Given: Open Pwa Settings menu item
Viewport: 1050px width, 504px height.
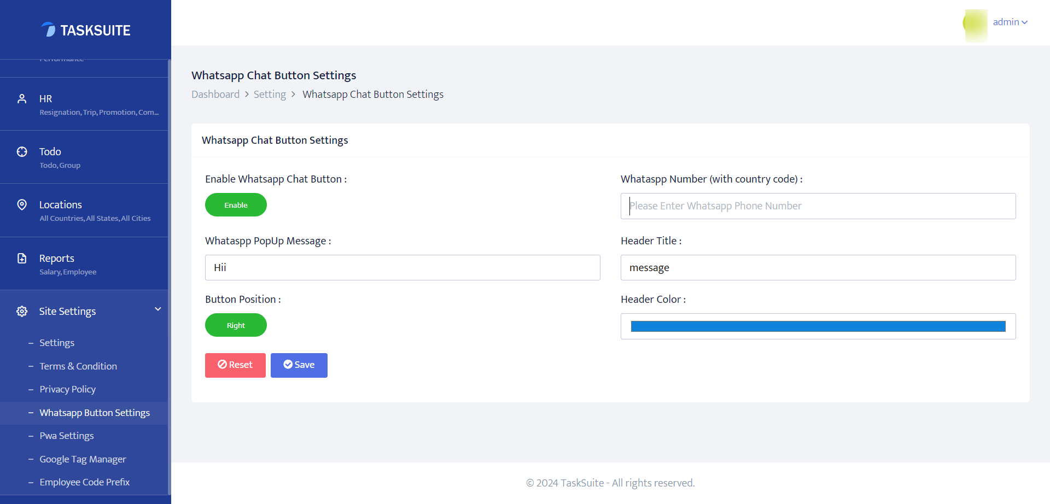Looking at the screenshot, I should tap(67, 436).
